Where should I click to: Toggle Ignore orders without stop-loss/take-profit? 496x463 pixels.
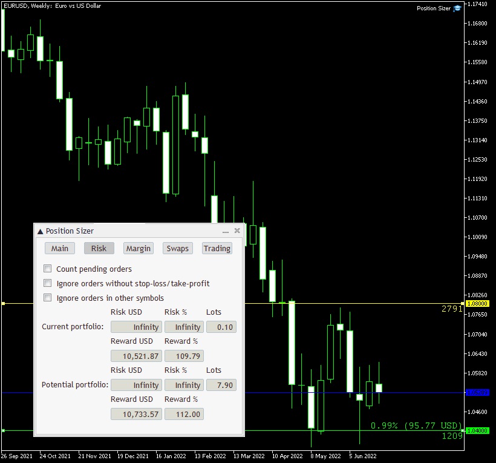(48, 283)
